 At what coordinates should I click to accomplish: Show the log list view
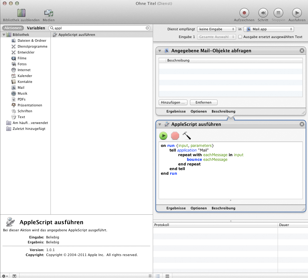(158, 276)
